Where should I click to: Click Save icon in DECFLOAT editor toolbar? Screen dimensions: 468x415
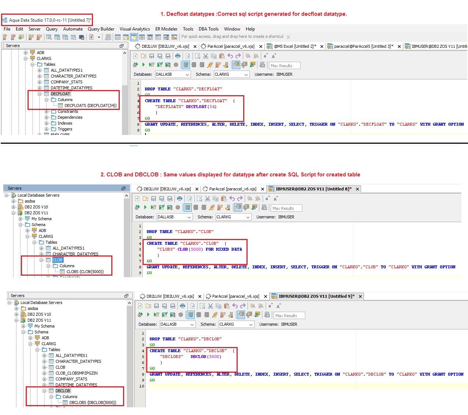pyautogui.click(x=152, y=56)
